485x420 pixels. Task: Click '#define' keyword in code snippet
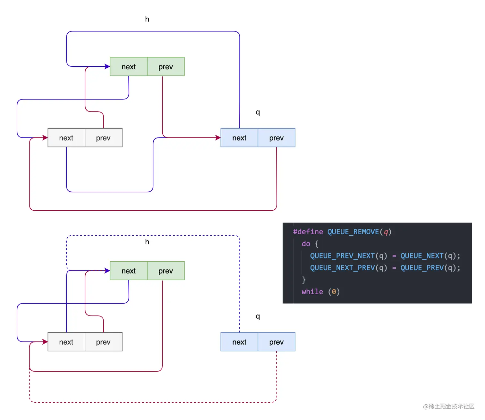point(308,232)
